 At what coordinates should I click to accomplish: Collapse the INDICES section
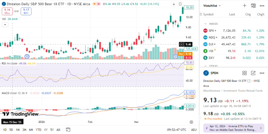(x=205, y=24)
